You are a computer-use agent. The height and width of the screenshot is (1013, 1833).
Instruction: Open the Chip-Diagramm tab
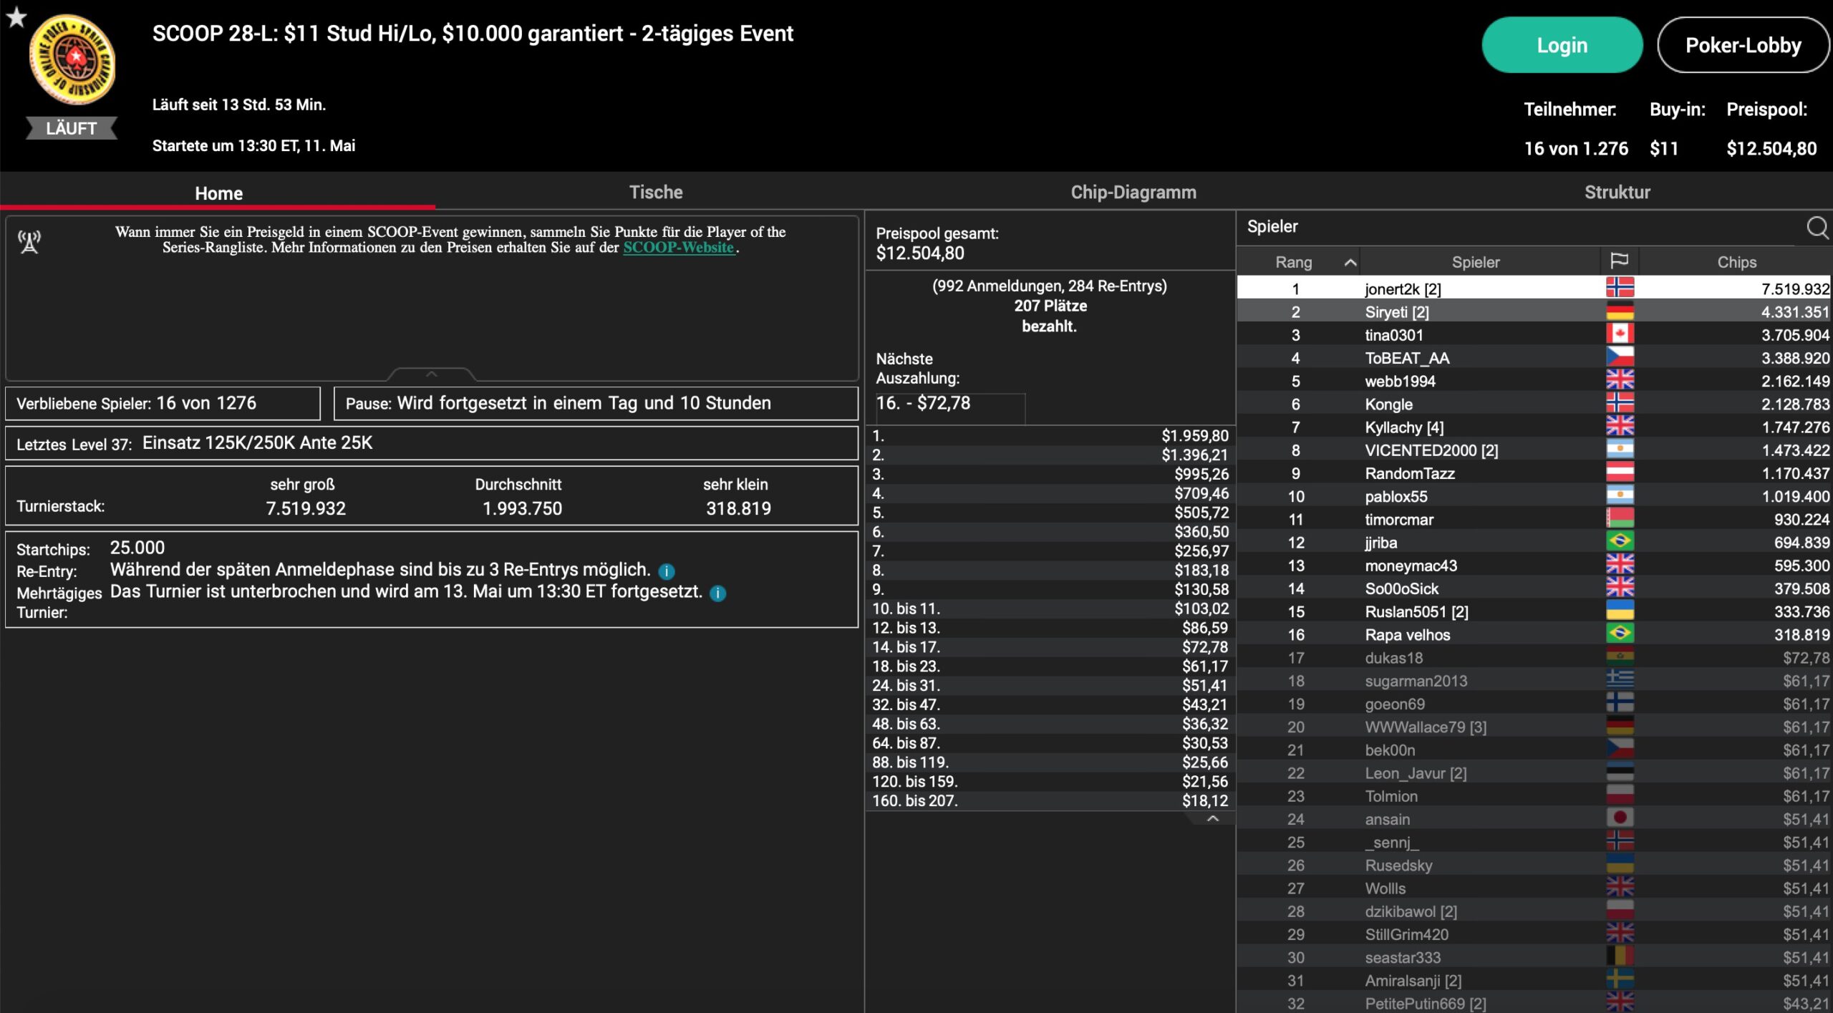pos(1133,192)
